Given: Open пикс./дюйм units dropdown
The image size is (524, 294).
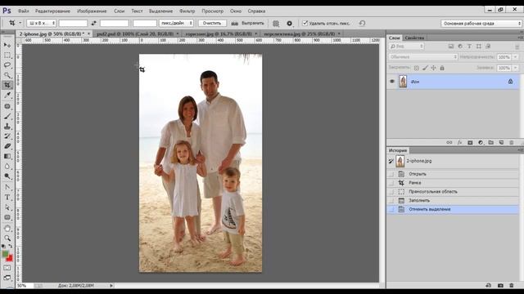Looking at the screenshot, I should tap(176, 24).
